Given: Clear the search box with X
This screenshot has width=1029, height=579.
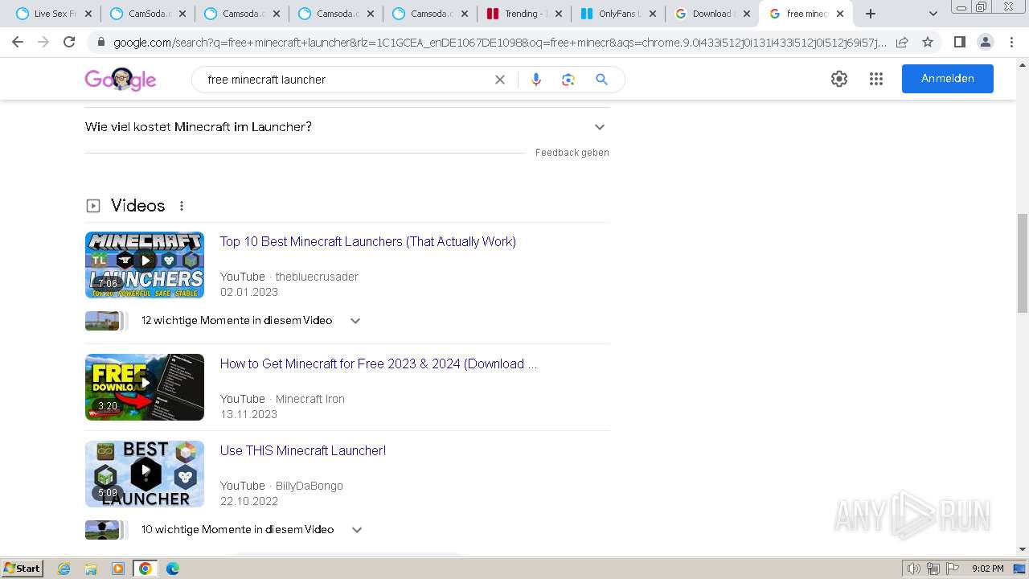Looking at the screenshot, I should pyautogui.click(x=500, y=80).
